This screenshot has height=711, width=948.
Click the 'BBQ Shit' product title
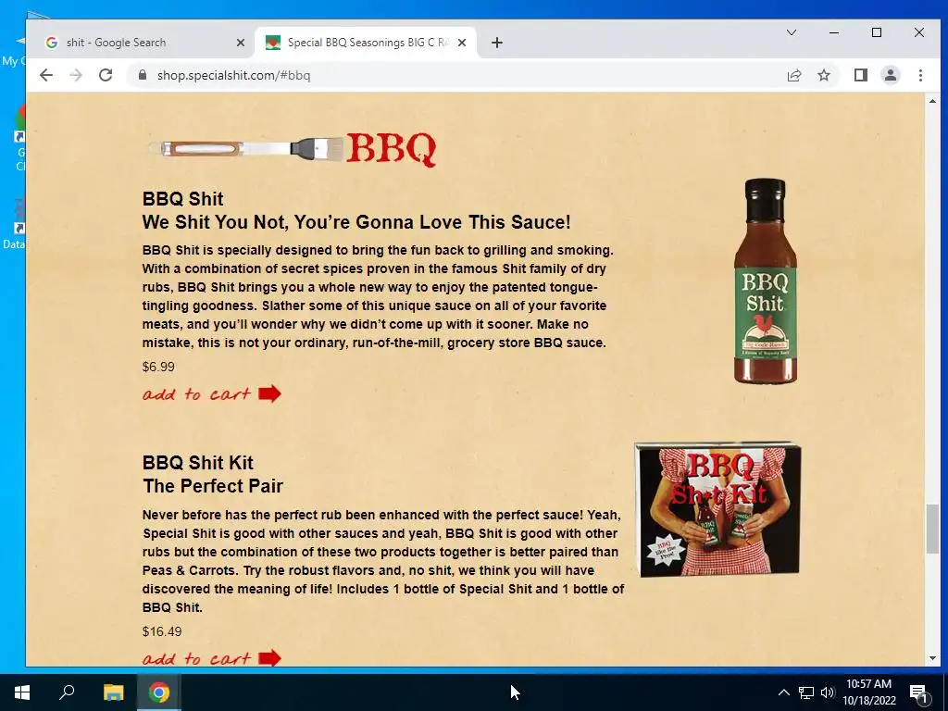point(182,199)
